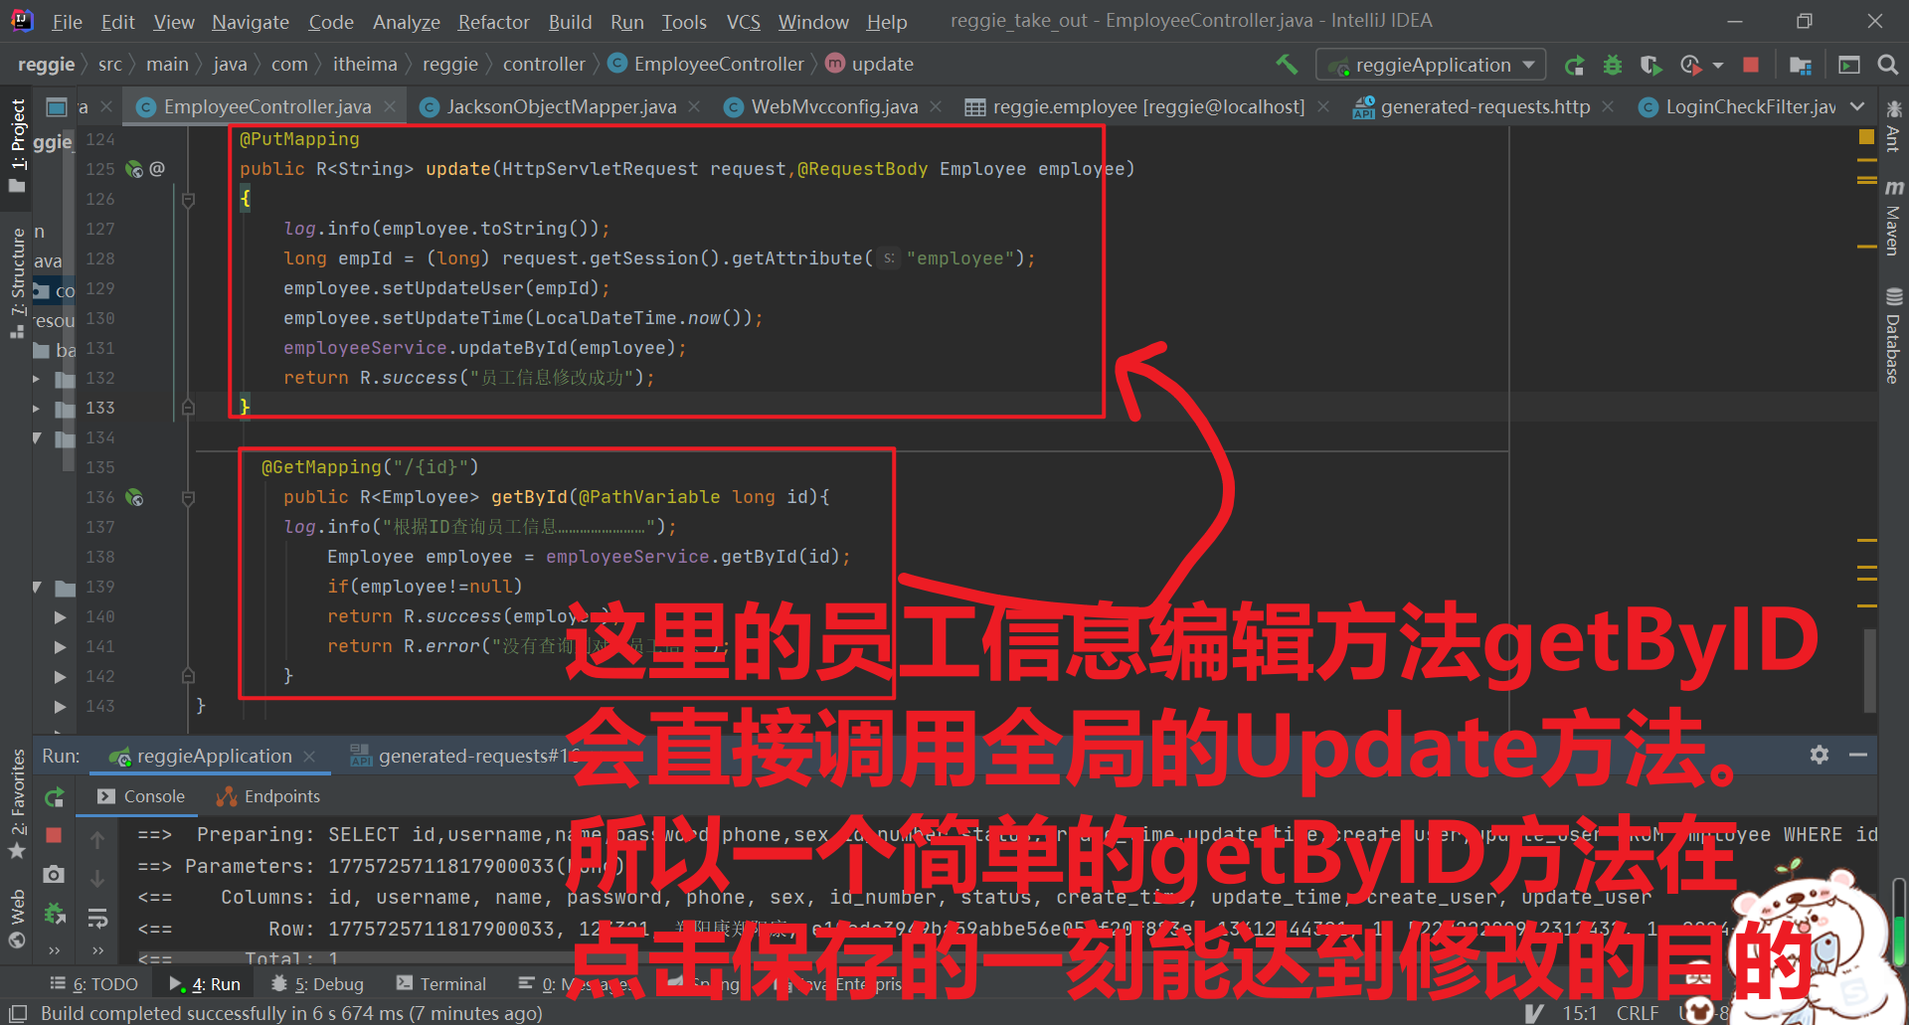
Task: Expand the profiler dropdown arrow in toolbar
Action: pyautogui.click(x=1718, y=66)
